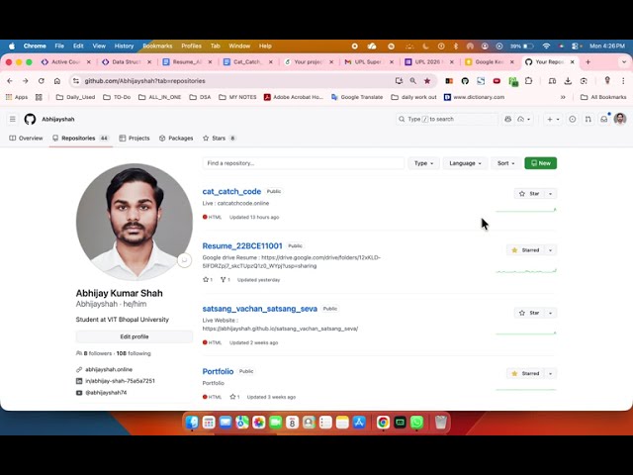Launch Chrome from the Dock
The width and height of the screenshot is (633, 475).
click(383, 423)
